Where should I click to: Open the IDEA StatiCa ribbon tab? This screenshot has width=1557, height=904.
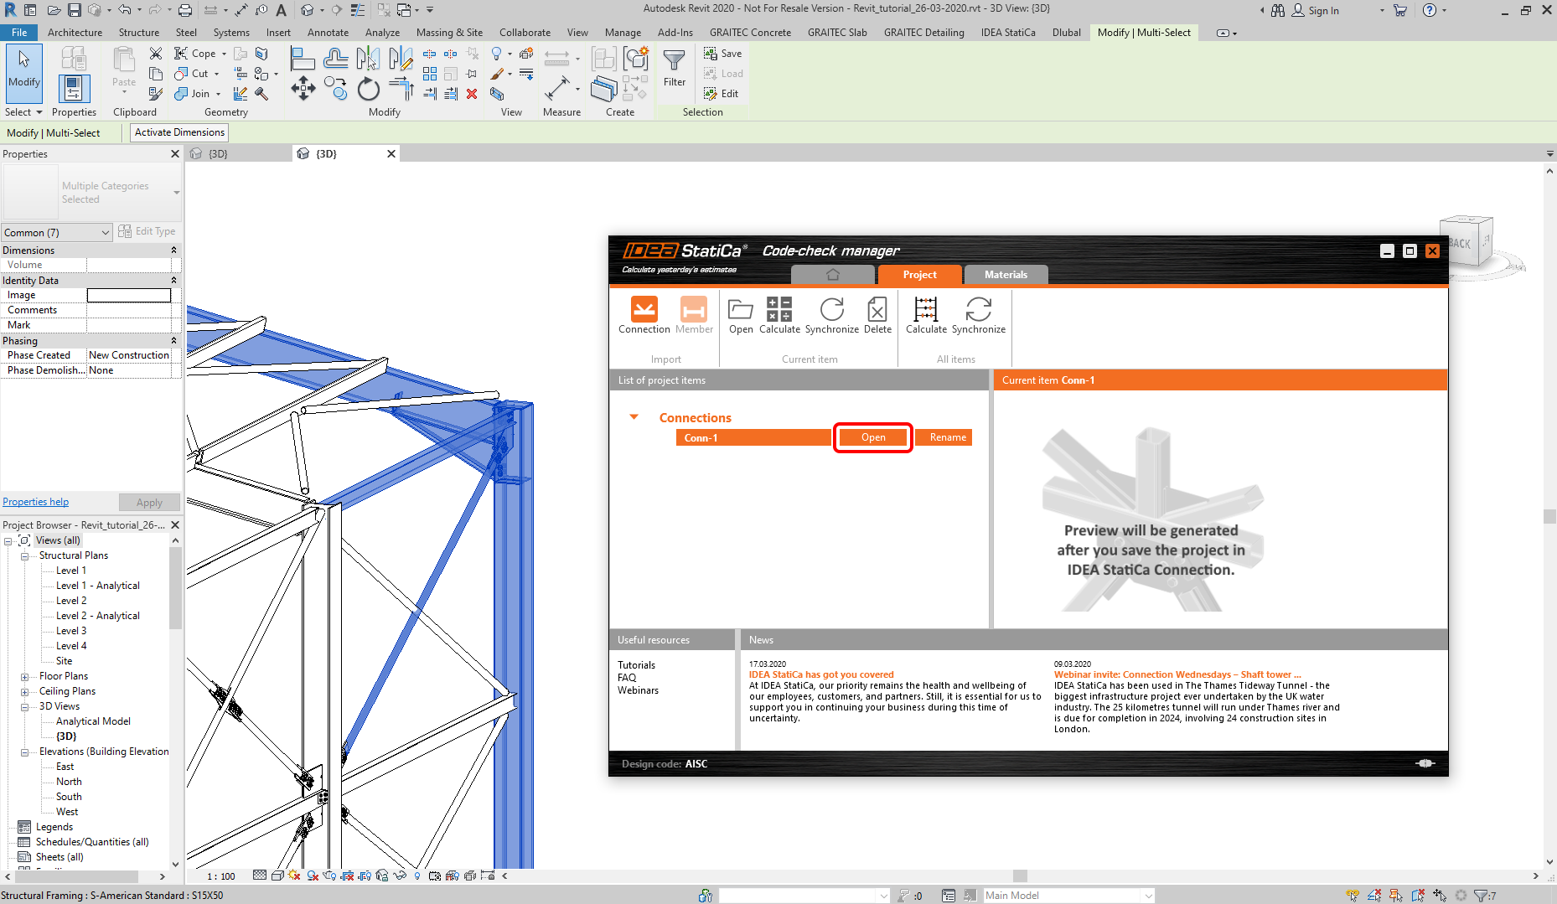pos(1007,33)
